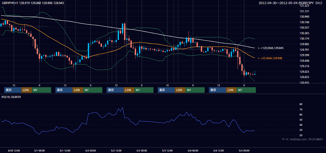
Task: Pick the 5/4 00:00 date label
Action: click(x=193, y=151)
